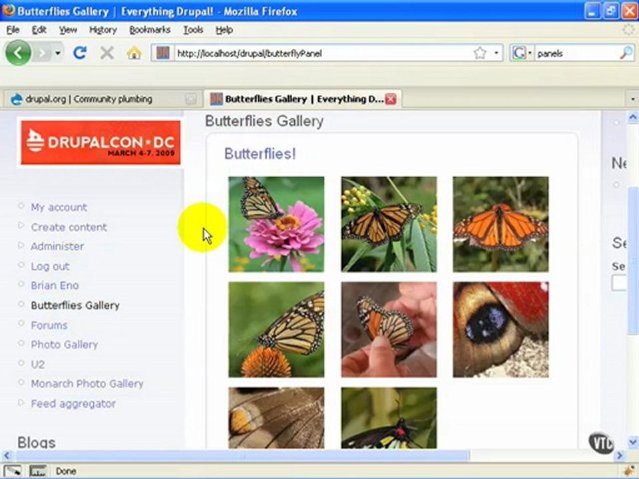Open the File menu

click(13, 30)
